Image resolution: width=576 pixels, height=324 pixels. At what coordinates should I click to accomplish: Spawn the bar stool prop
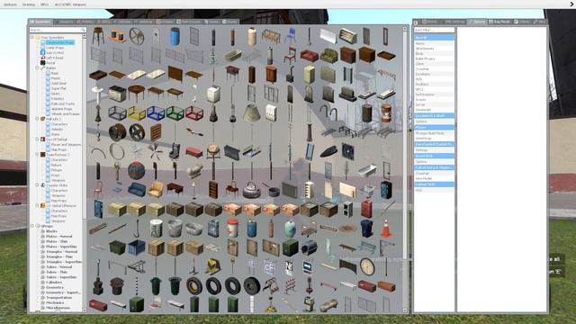click(x=98, y=37)
